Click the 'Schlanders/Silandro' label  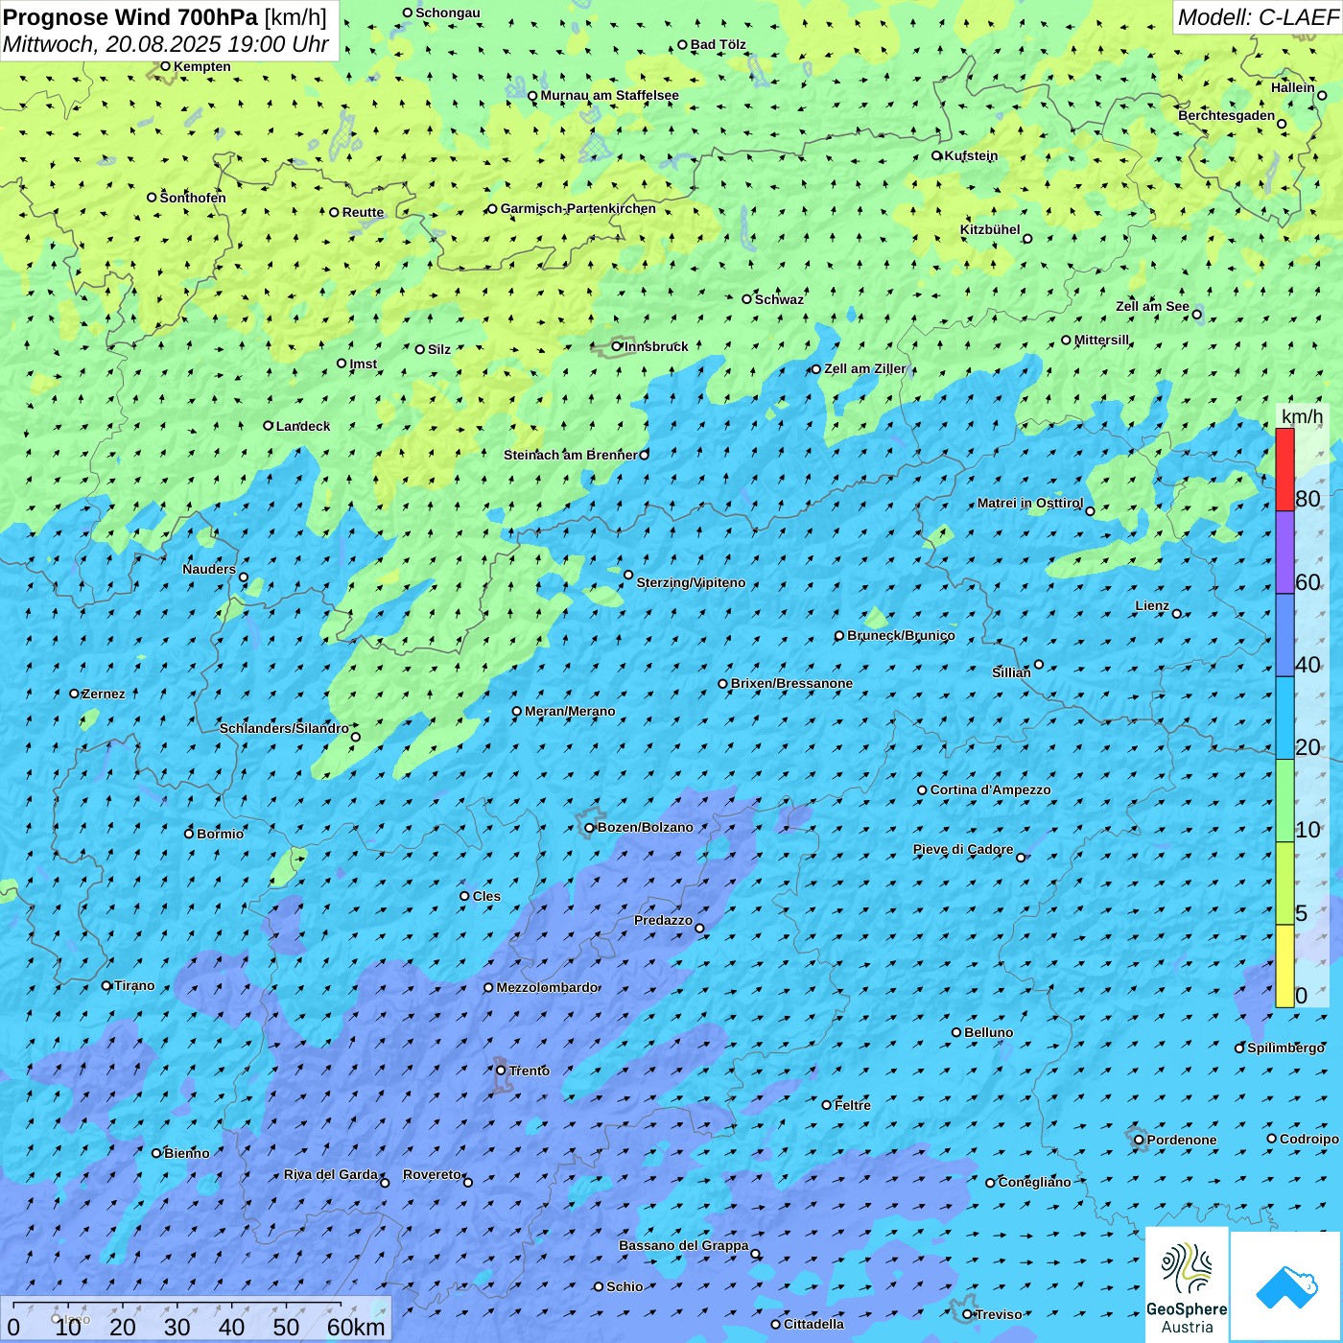point(284,728)
